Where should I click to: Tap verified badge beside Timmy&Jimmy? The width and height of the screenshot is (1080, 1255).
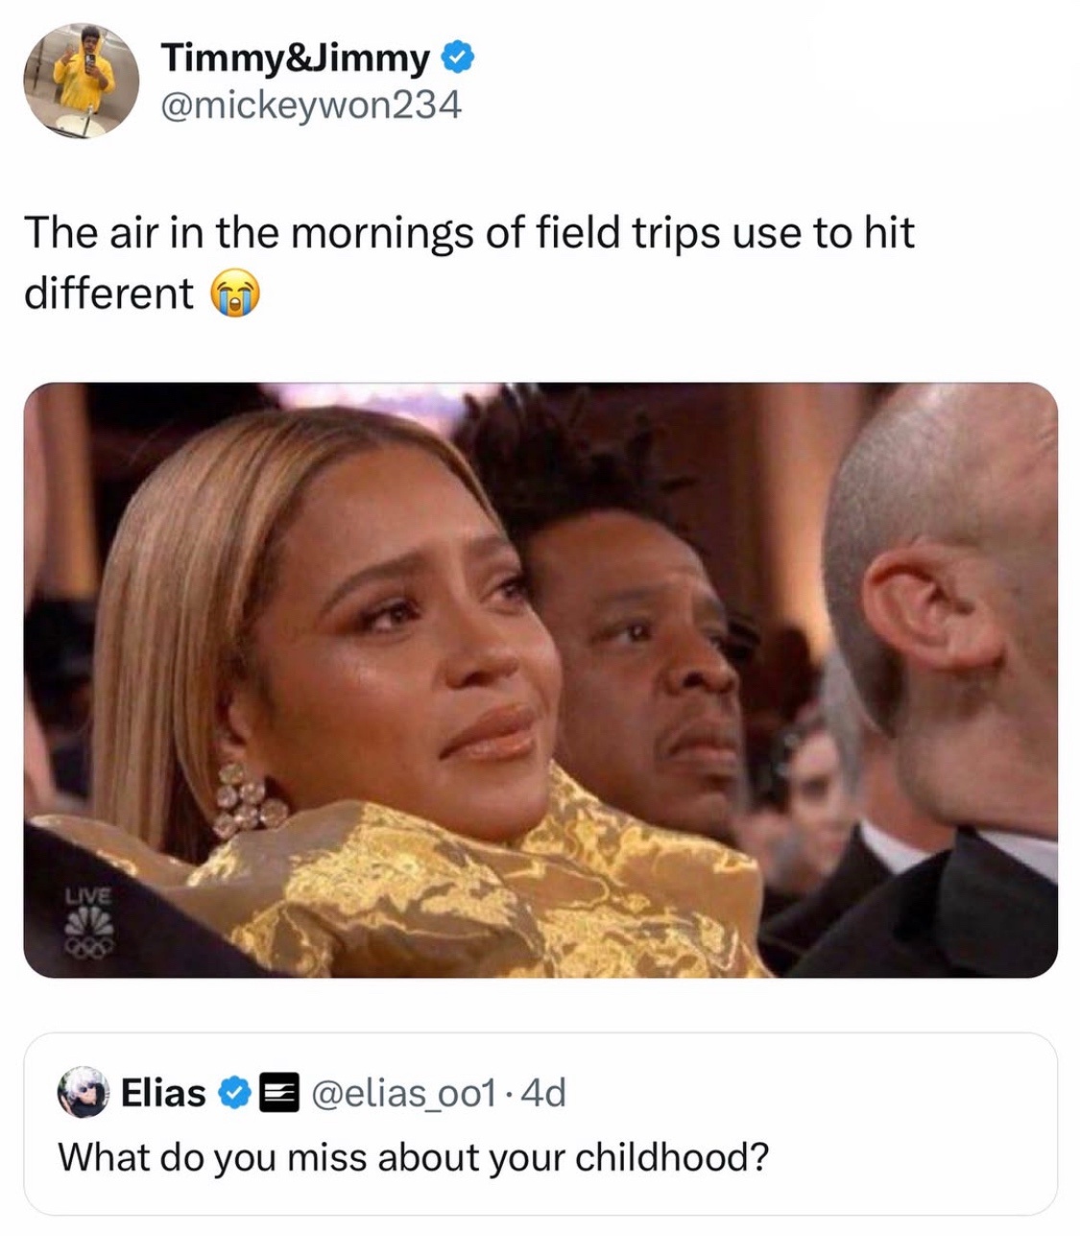[x=458, y=59]
